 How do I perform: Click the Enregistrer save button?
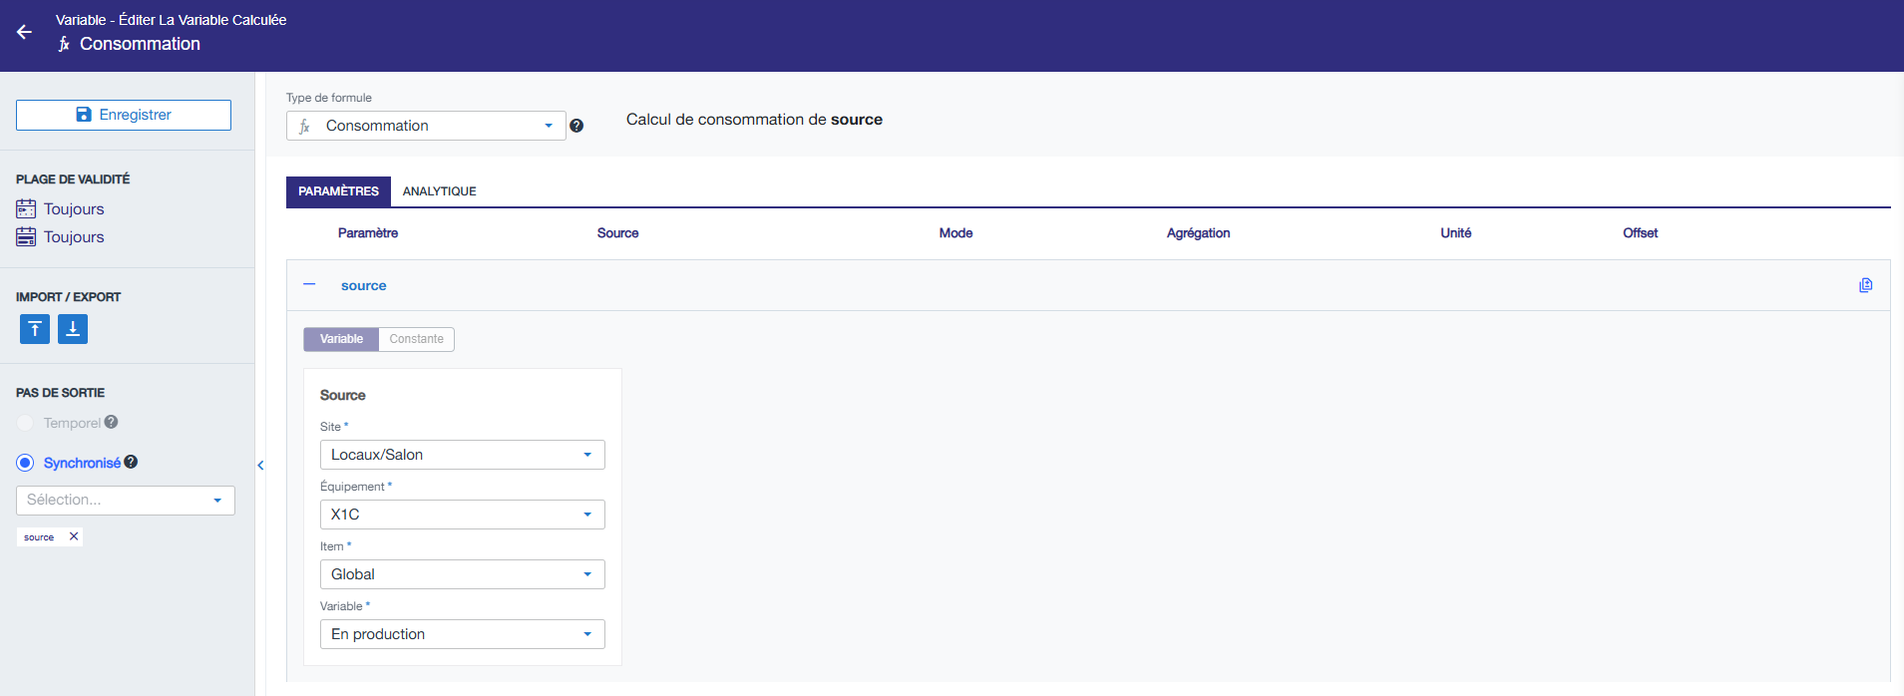click(124, 115)
